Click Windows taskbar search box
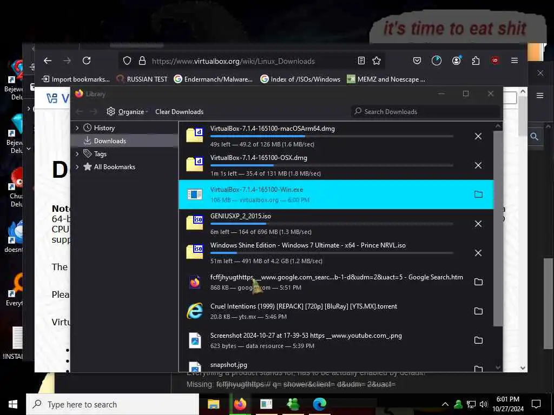Viewport: 554px width, 415px height. point(113,404)
